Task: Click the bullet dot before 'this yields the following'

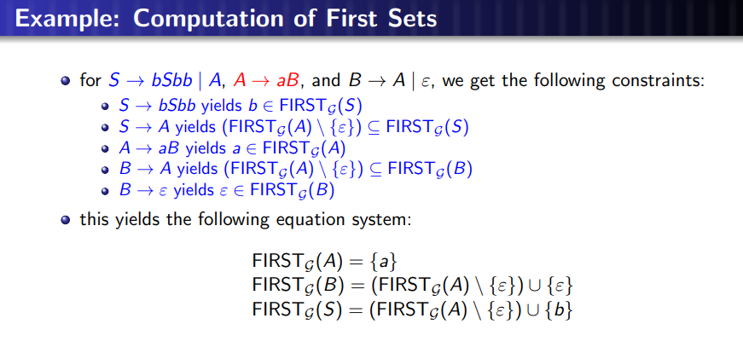Action: (x=66, y=220)
